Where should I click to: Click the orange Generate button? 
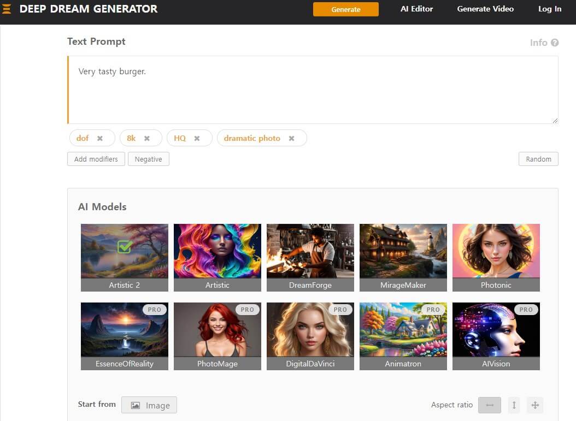tap(346, 9)
